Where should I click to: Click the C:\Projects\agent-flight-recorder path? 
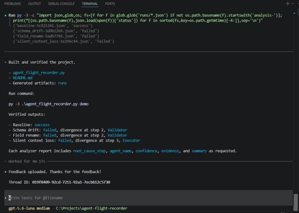(x=91, y=208)
